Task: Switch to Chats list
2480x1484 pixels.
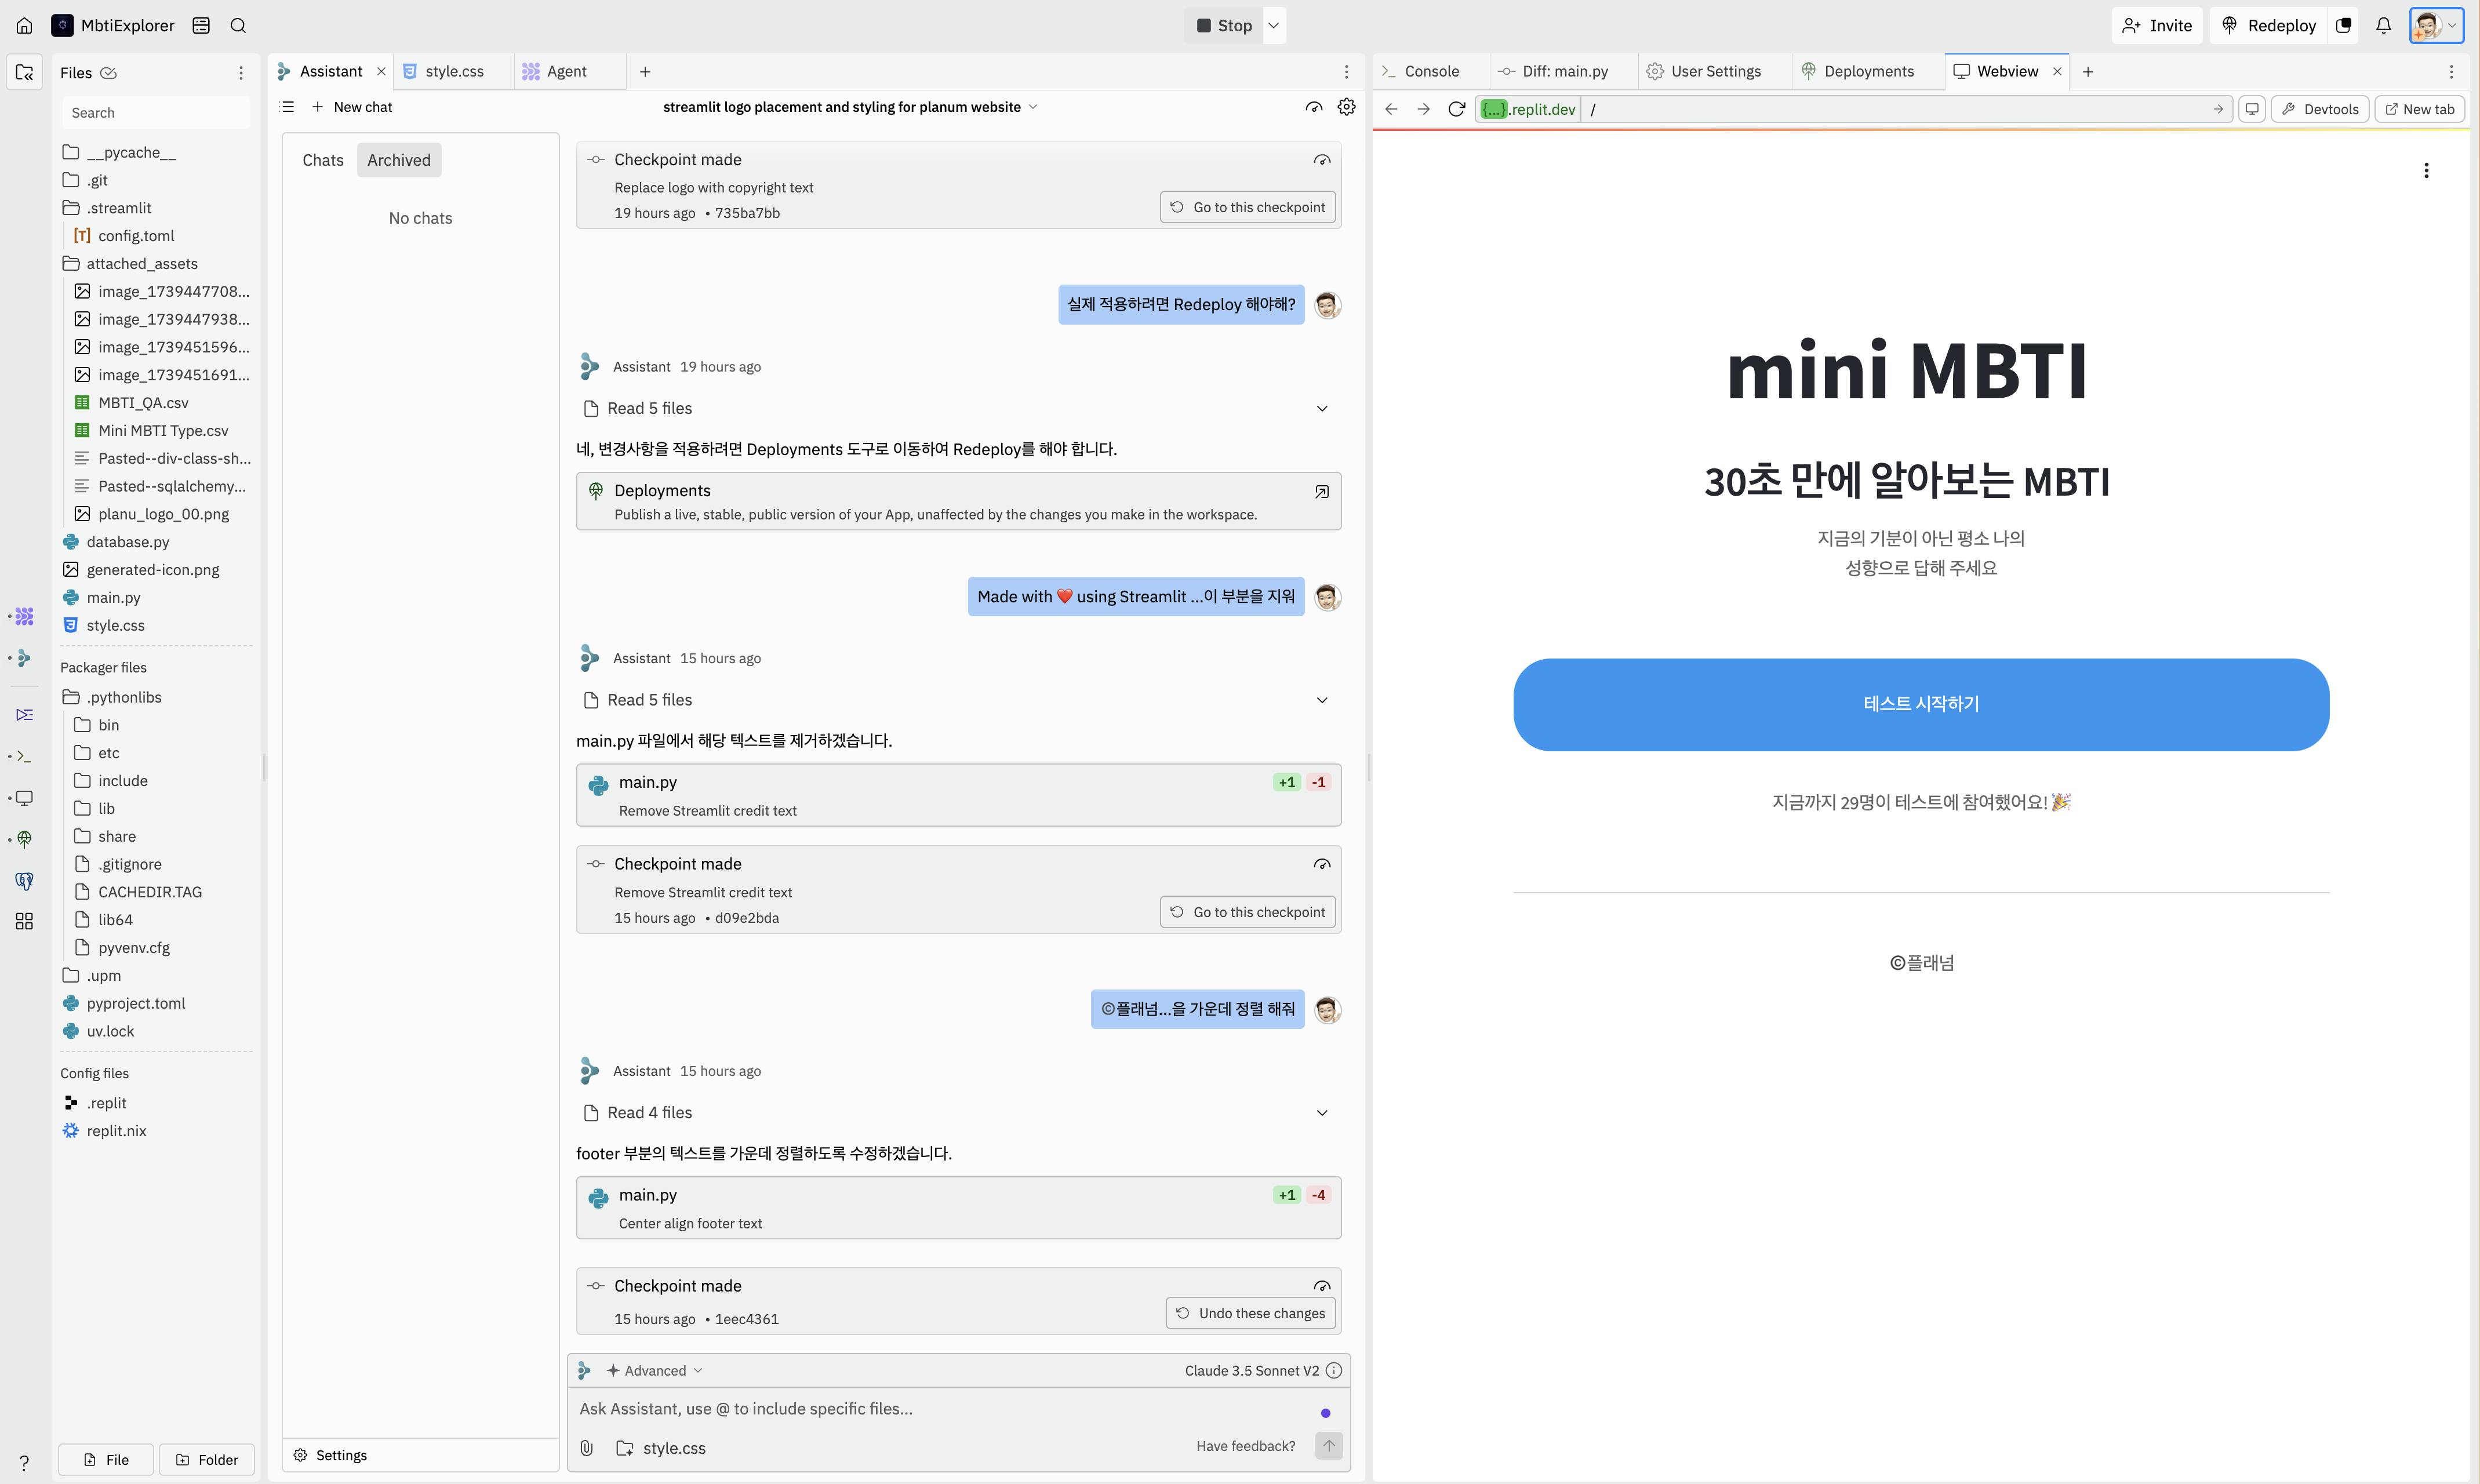Action: (x=322, y=160)
